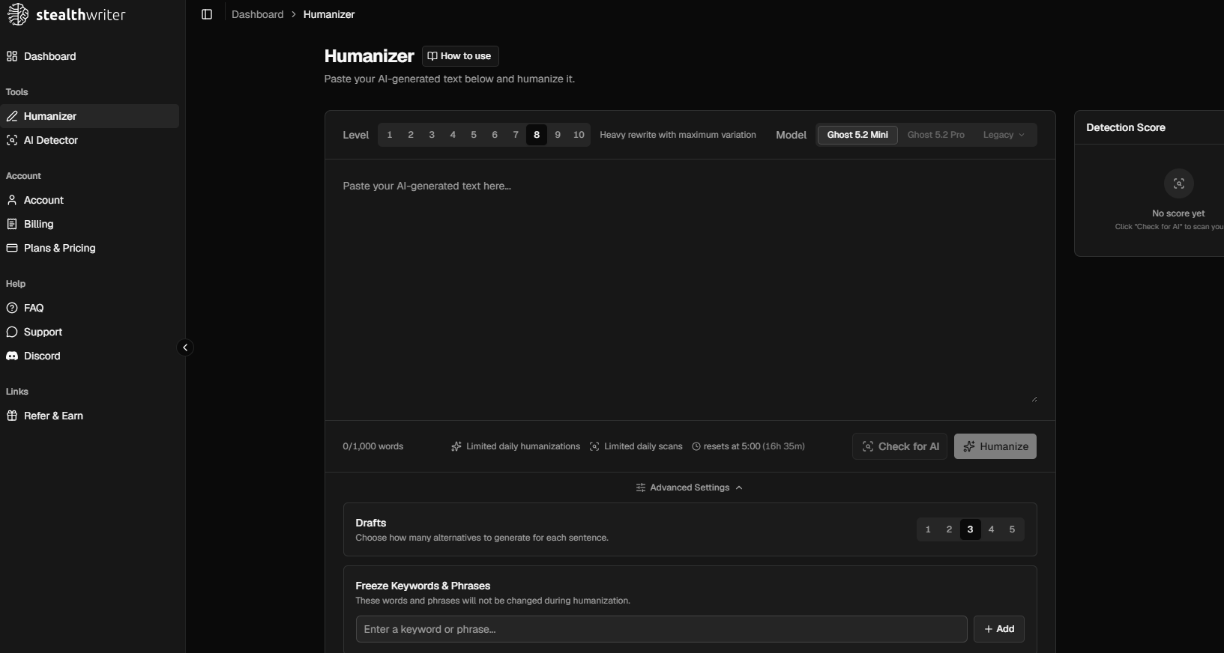Set Drafts count to 5
The height and width of the screenshot is (653, 1224).
tap(1012, 529)
